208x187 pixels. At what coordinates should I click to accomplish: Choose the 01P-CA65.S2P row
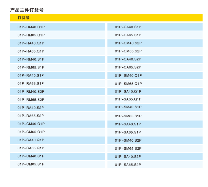(128, 67)
